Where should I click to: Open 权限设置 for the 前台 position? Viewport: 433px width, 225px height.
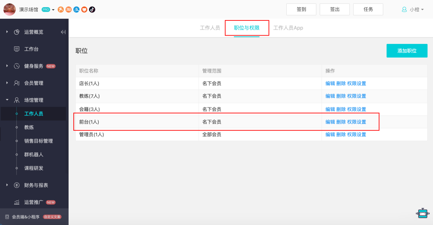356,122
